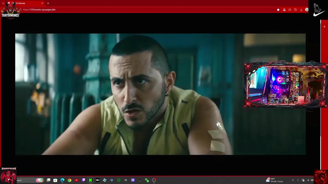Open Google Chrome from taskbar
This screenshot has height=184, width=328.
coord(69,180)
